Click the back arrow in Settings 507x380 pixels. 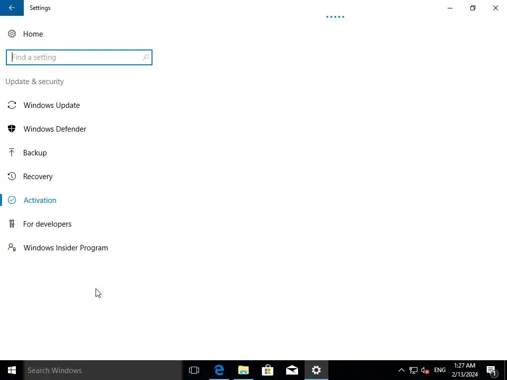[x=12, y=8]
